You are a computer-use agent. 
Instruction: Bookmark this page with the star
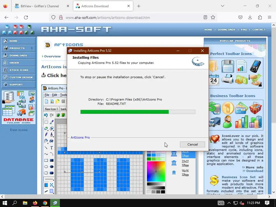213,17
